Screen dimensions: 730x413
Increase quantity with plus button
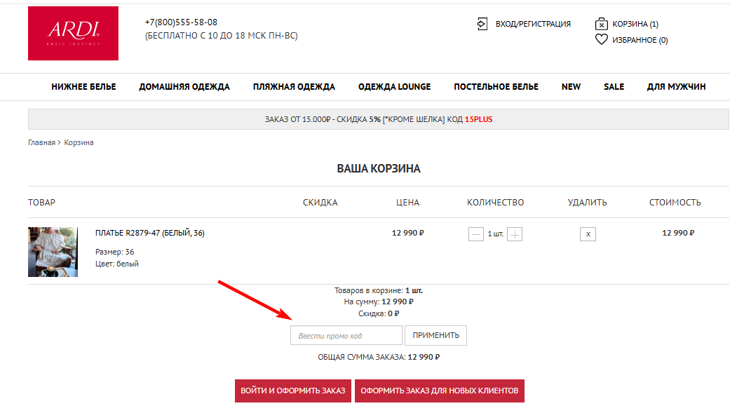click(515, 234)
